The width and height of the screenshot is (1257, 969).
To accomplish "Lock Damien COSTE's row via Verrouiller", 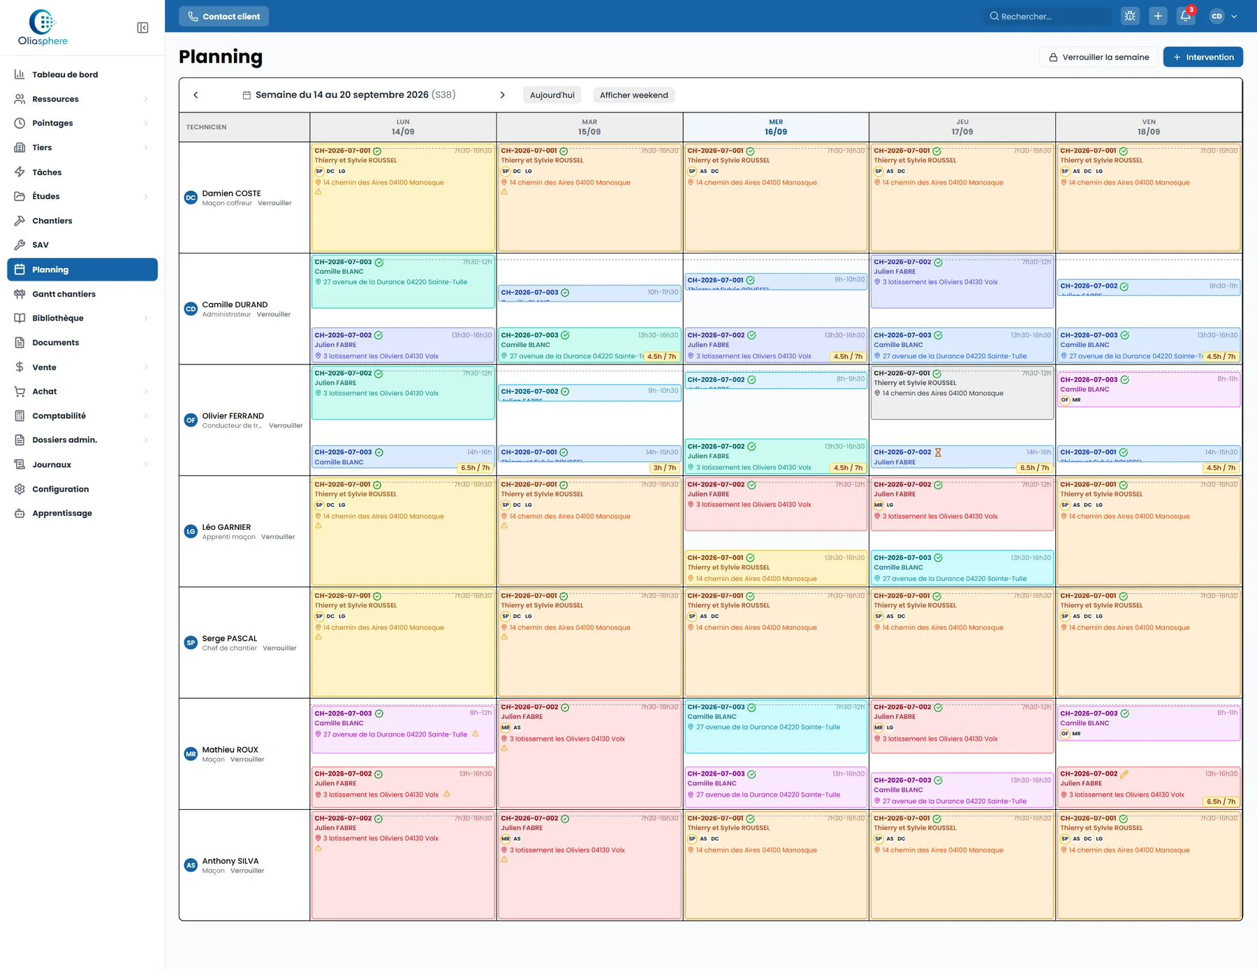I will tap(274, 203).
